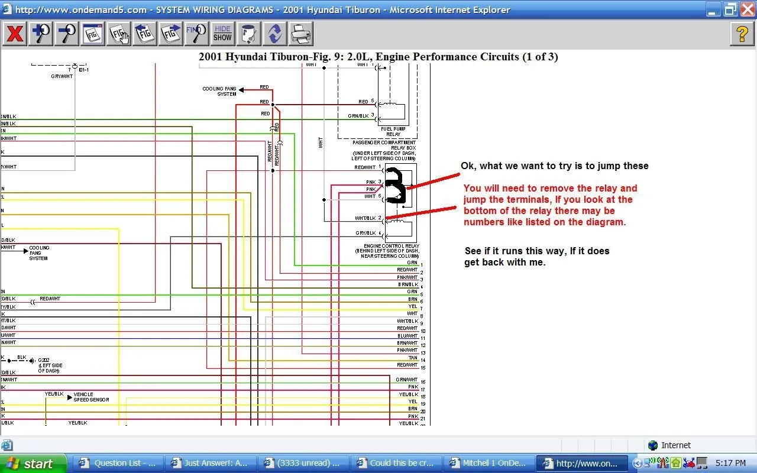Click the PNK/WHT wire label at pin 3
The image size is (757, 473).
(407, 277)
